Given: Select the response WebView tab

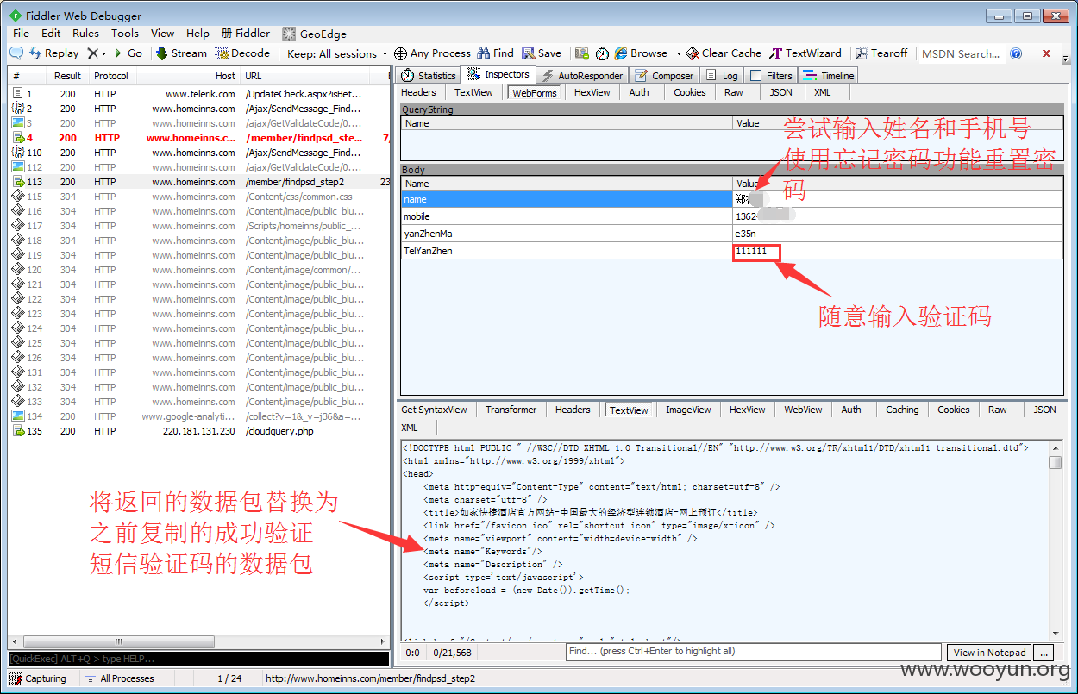Looking at the screenshot, I should click(x=803, y=410).
